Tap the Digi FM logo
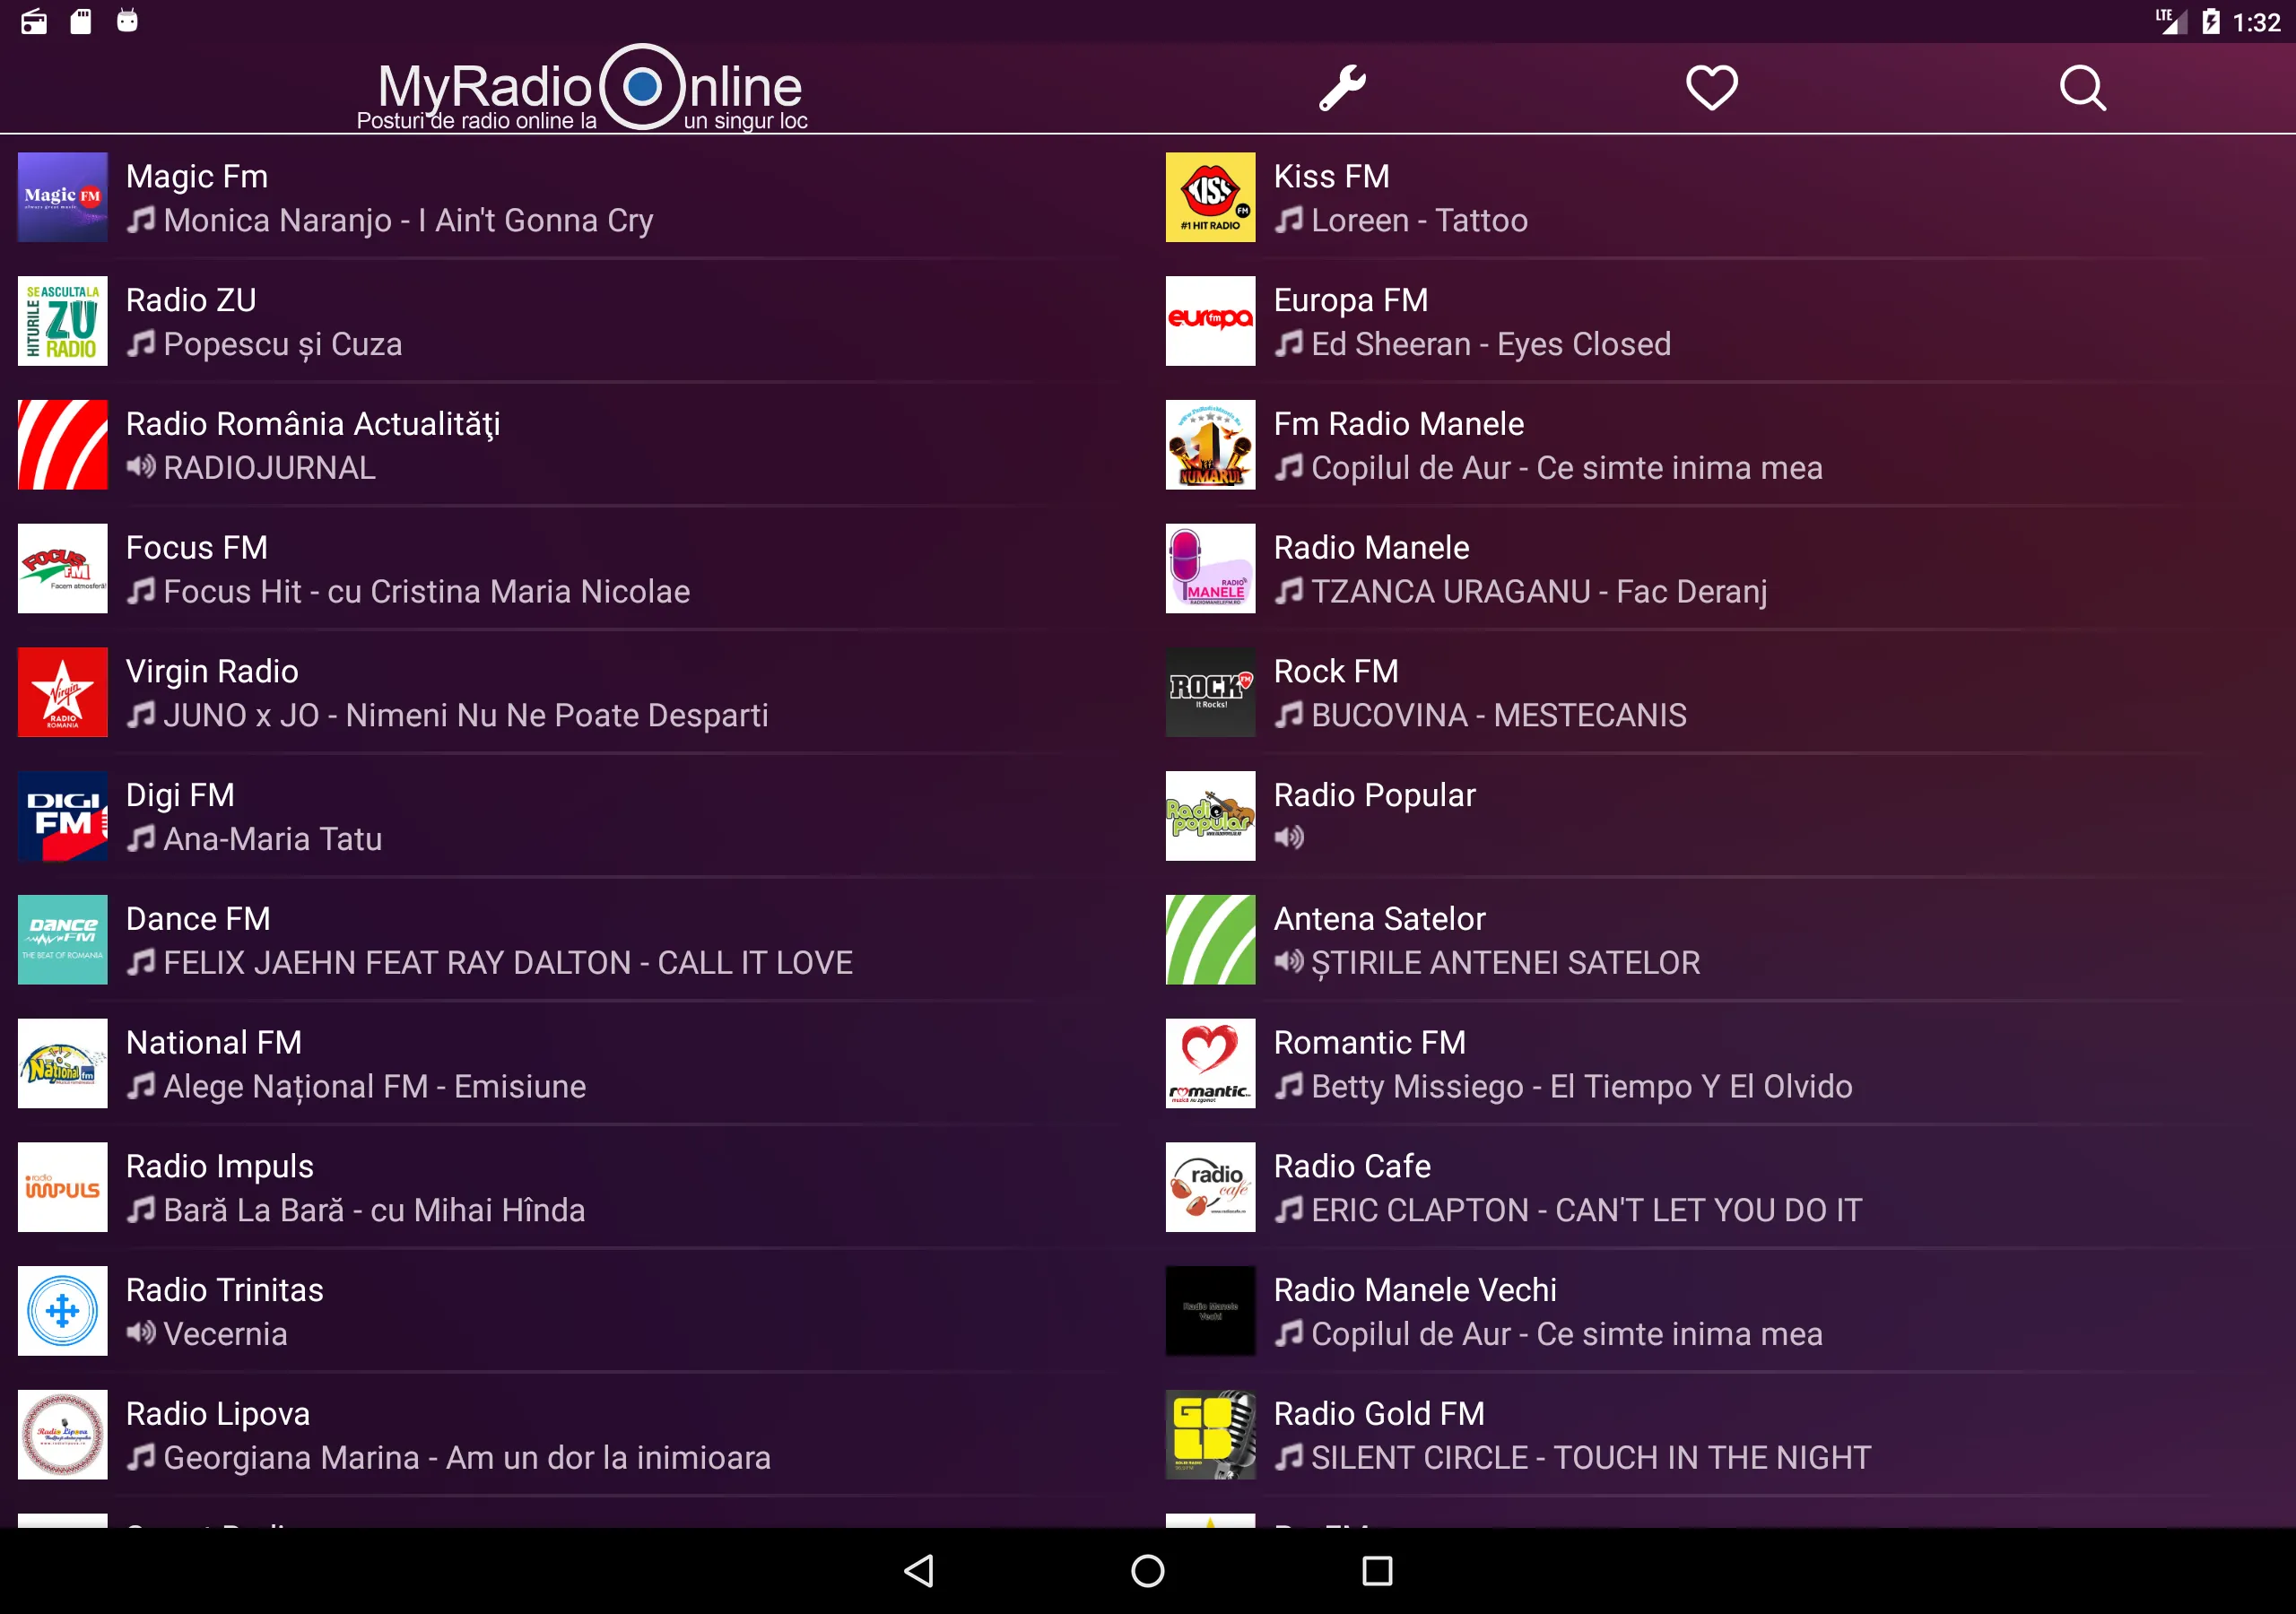 [63, 816]
